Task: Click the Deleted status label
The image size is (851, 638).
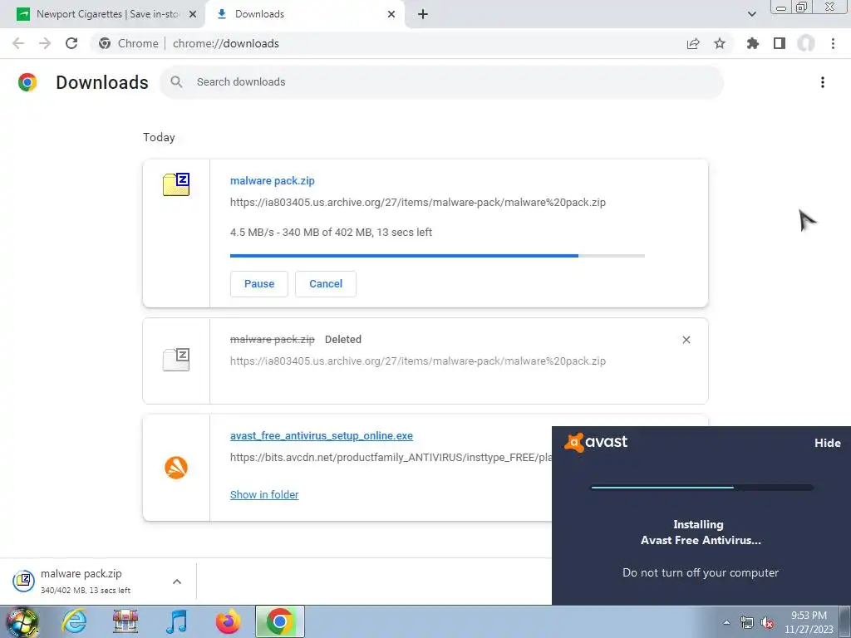Action: [x=343, y=340]
